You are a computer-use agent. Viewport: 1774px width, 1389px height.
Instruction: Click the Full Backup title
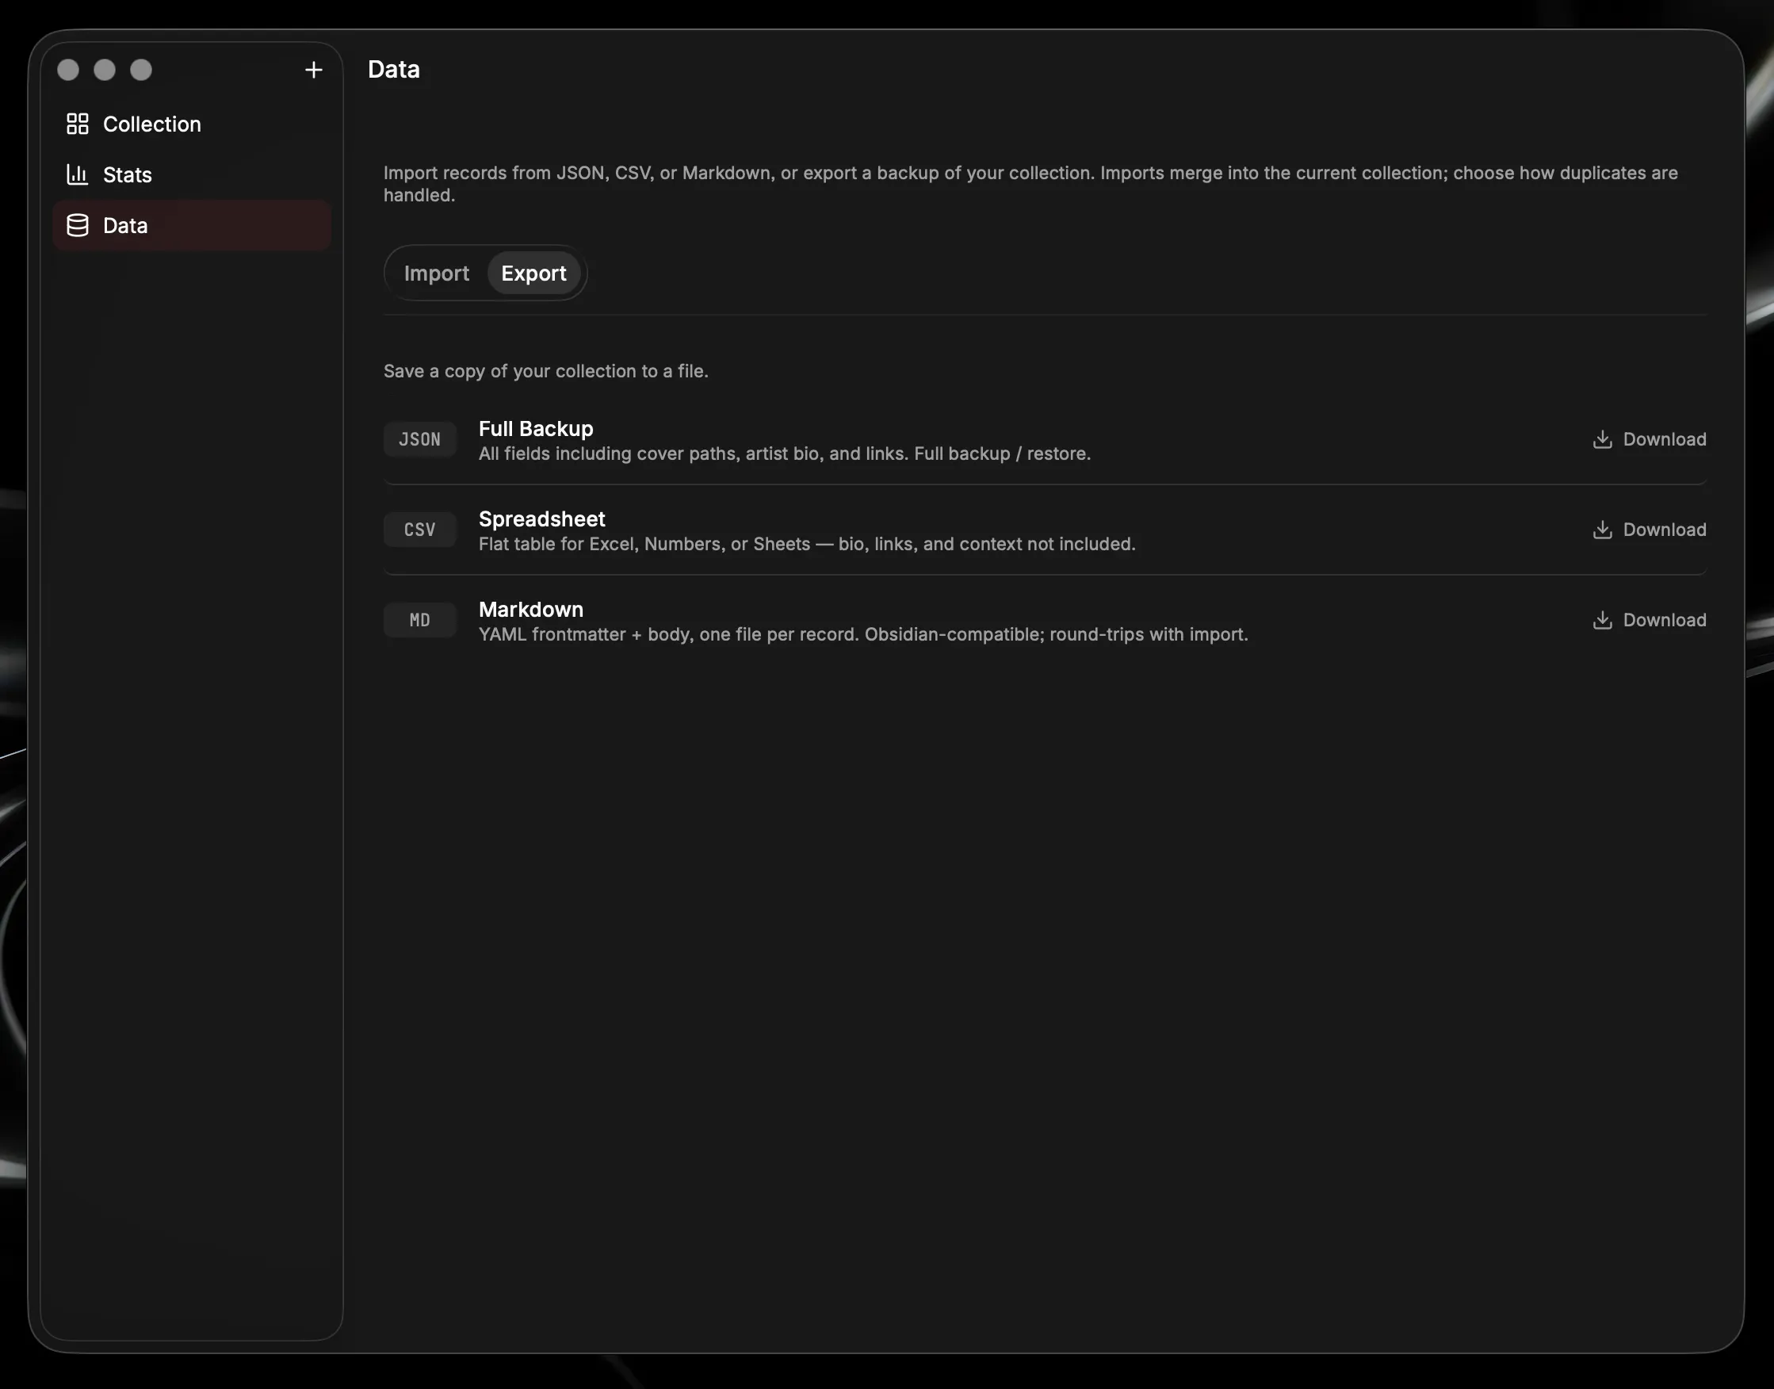[x=536, y=429]
